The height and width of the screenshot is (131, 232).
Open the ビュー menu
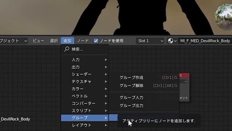38,41
